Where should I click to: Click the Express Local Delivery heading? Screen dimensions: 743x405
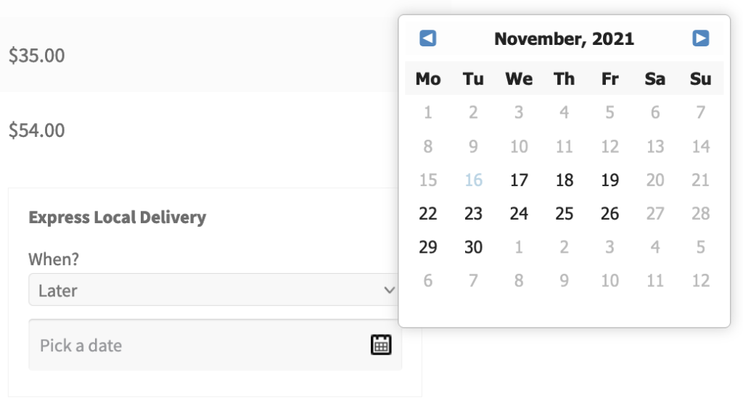click(x=117, y=217)
